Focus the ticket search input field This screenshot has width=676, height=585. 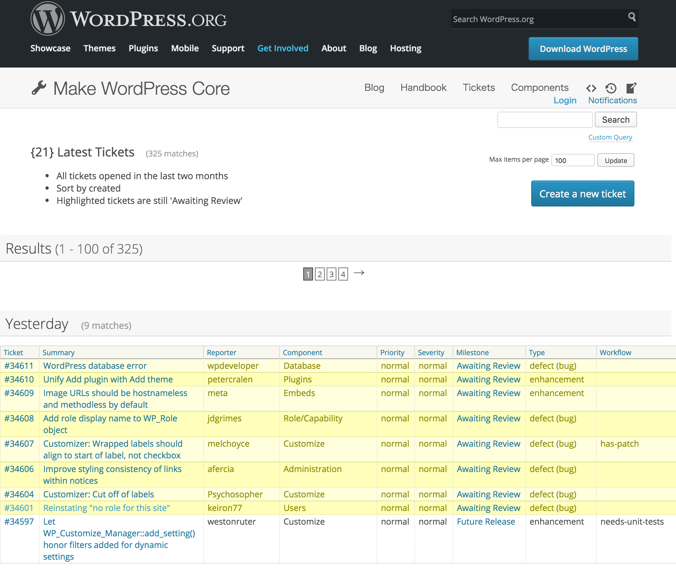pos(545,120)
